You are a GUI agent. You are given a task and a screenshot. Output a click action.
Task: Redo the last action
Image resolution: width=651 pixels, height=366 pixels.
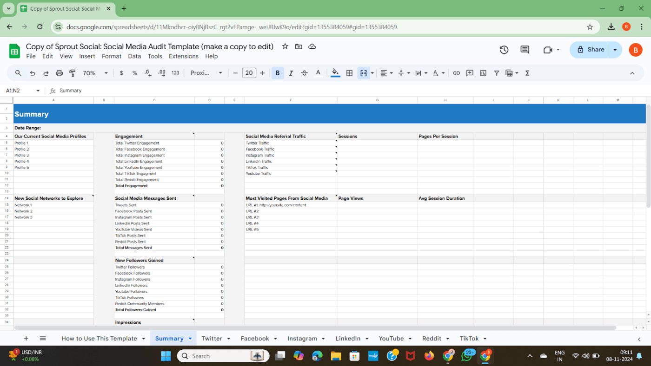pyautogui.click(x=46, y=73)
